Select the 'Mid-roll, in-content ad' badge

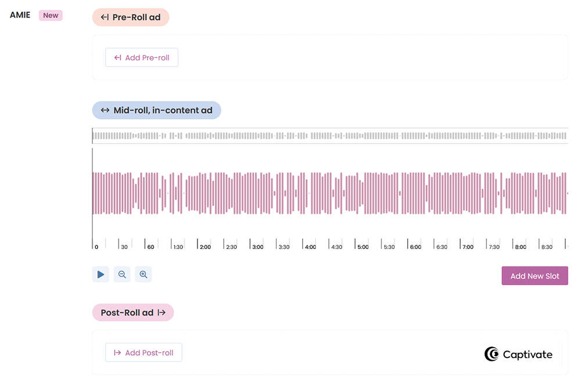[x=156, y=110]
